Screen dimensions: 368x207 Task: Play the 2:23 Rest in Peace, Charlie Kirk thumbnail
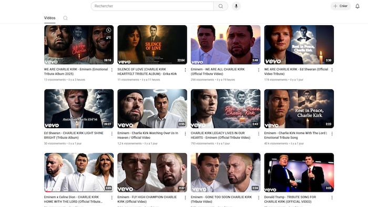(299, 109)
